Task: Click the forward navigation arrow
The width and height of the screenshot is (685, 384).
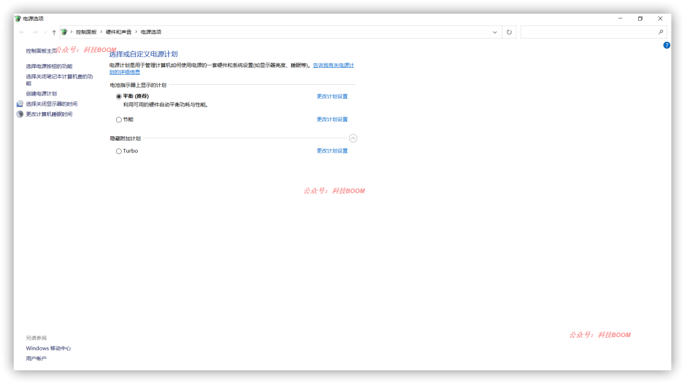Action: pos(35,32)
